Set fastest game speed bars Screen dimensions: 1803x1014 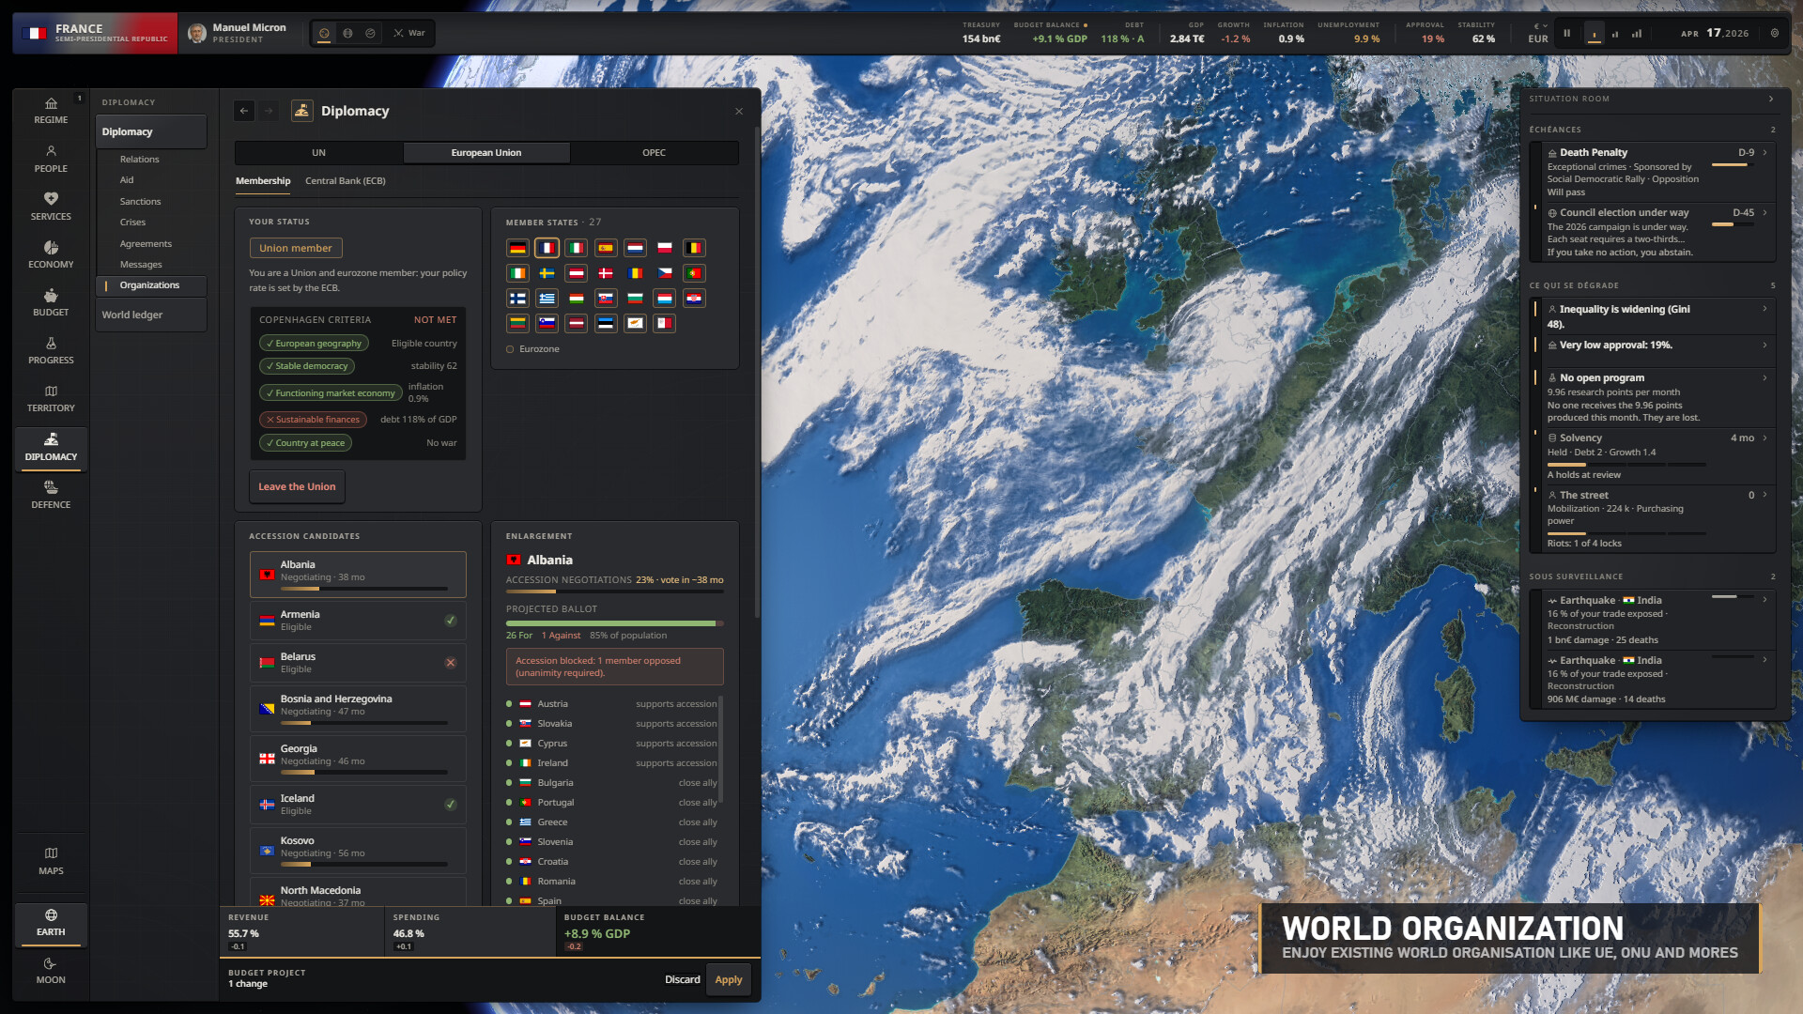point(1637,33)
